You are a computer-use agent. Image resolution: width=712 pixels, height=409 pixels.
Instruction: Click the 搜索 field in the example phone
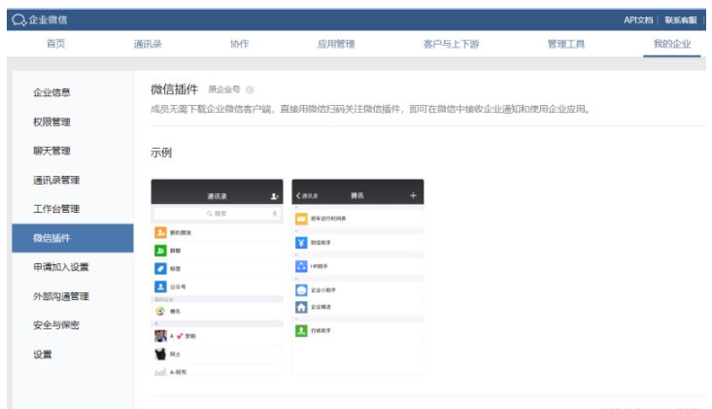(217, 214)
